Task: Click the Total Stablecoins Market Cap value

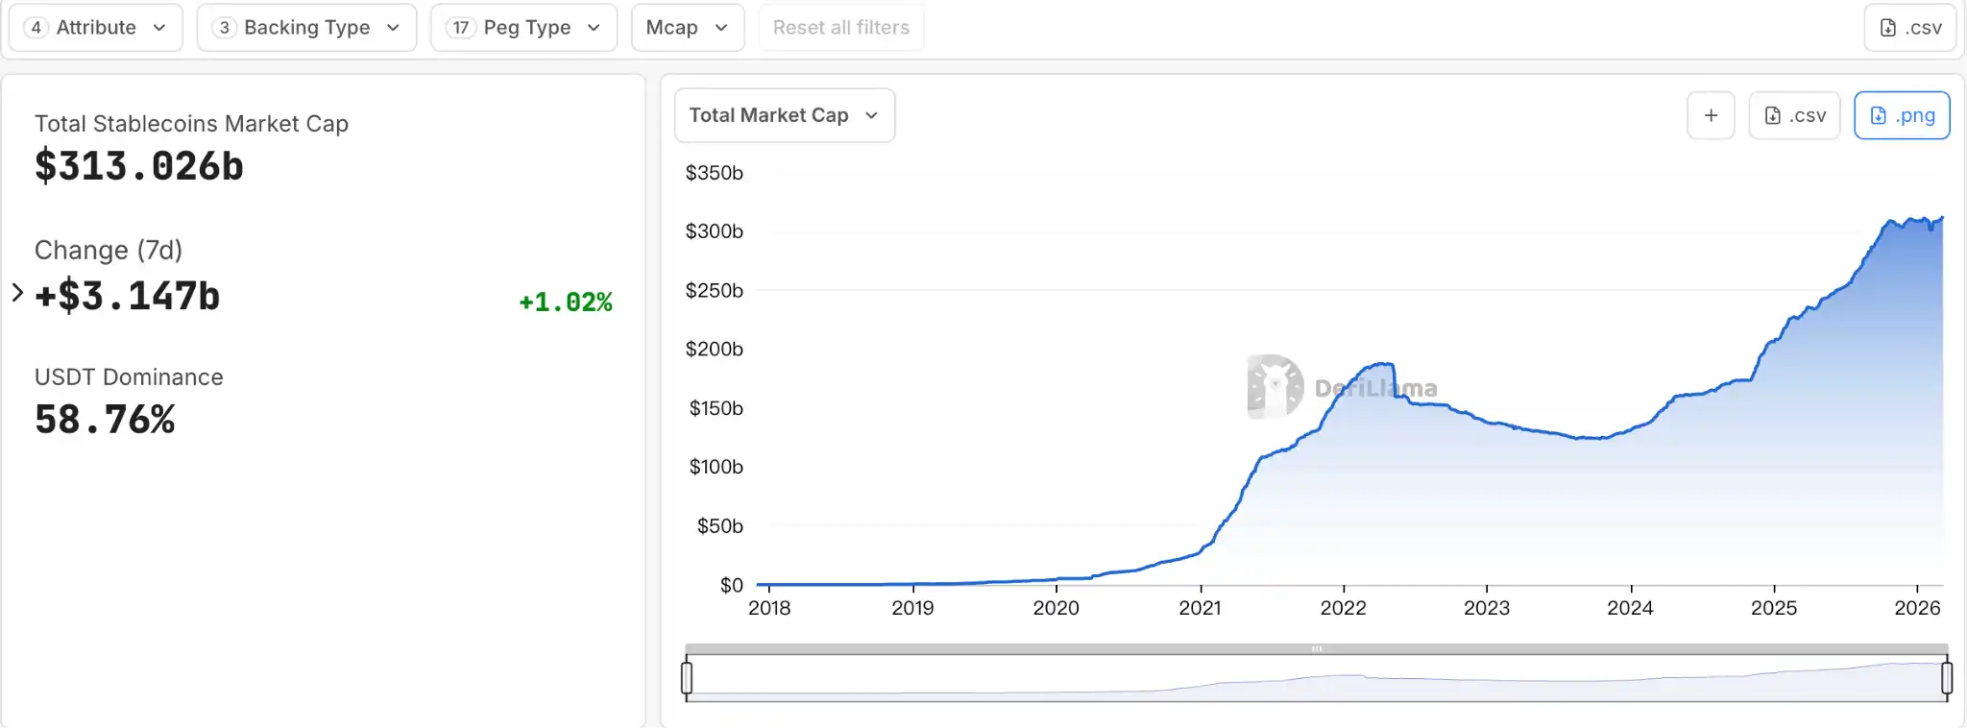Action: pyautogui.click(x=139, y=167)
